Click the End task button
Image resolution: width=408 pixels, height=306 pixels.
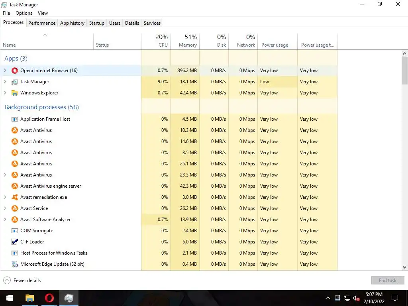coord(388,280)
